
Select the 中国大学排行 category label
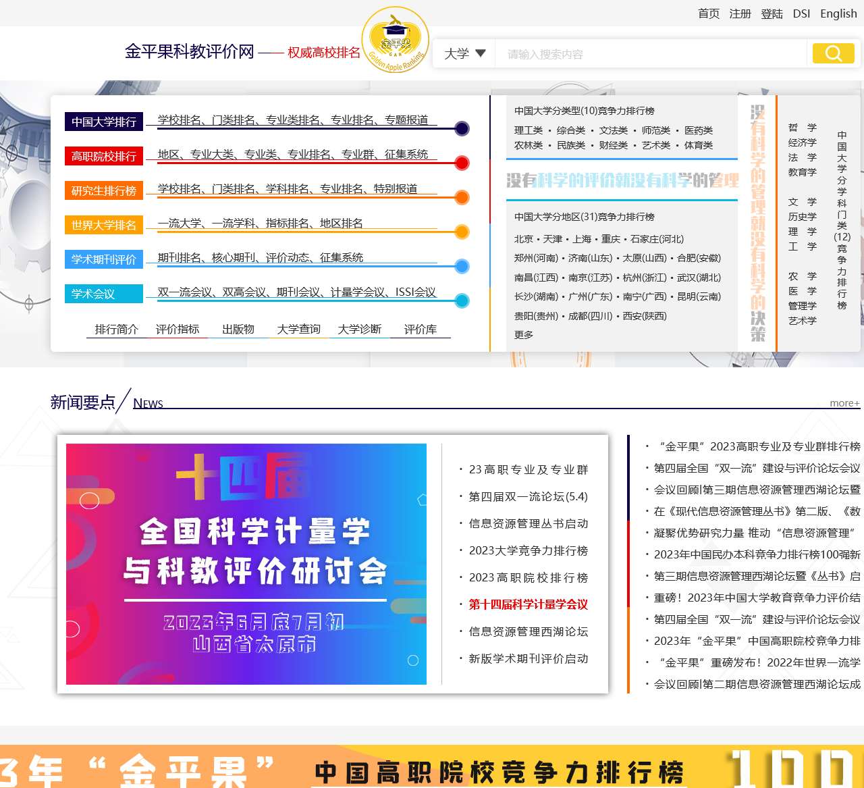pos(104,122)
